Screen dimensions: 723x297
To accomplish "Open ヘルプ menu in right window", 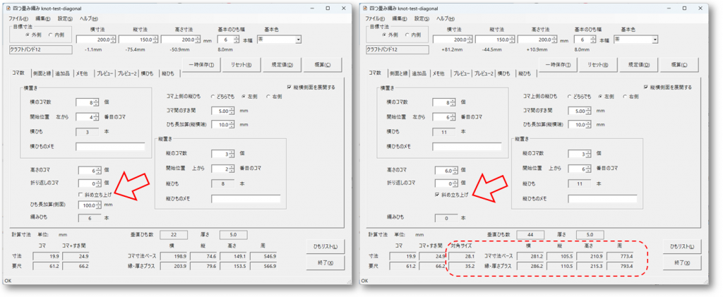I will click(x=445, y=18).
